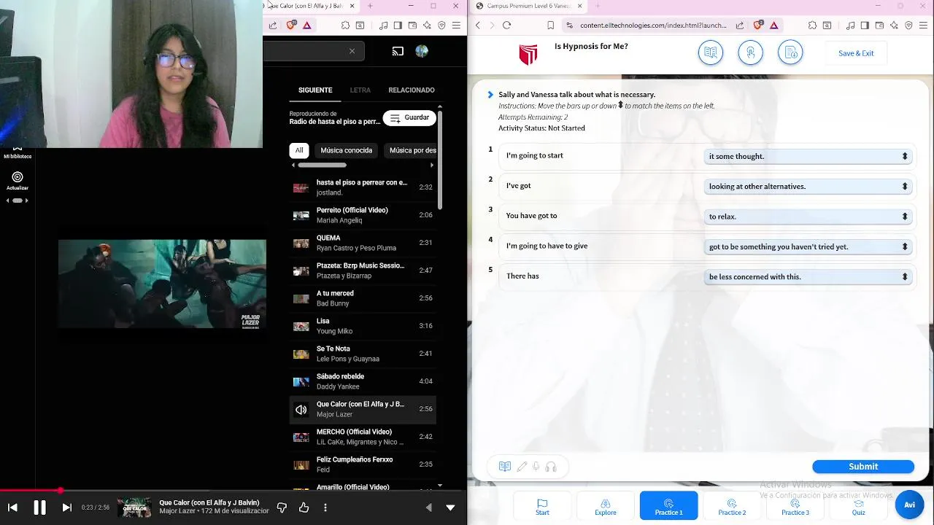This screenshot has width=934, height=525.
Task: Play Perreito by Mariah Angeliq from queue
Action: click(363, 215)
